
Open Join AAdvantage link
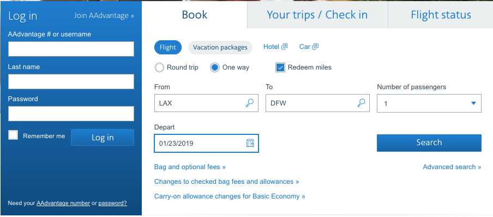(104, 16)
